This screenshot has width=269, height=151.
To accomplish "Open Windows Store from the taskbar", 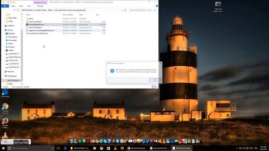I will click(108, 148).
